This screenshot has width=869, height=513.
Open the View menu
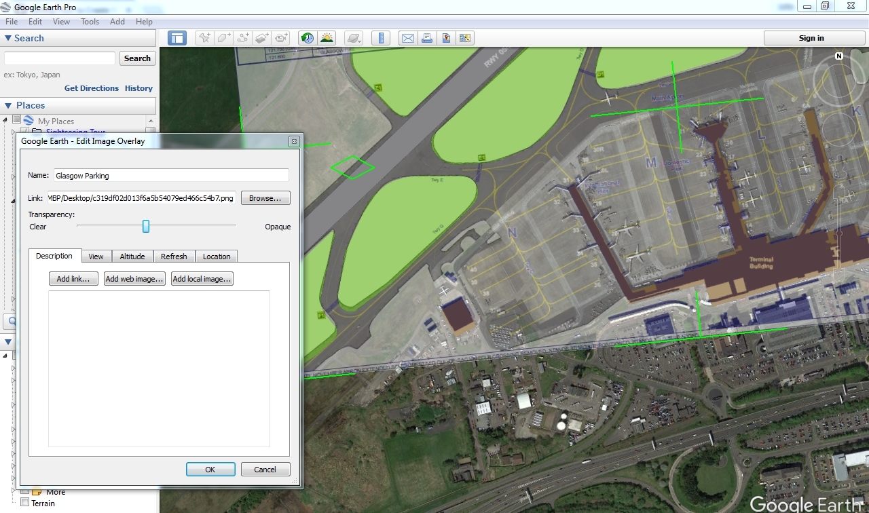tap(61, 22)
